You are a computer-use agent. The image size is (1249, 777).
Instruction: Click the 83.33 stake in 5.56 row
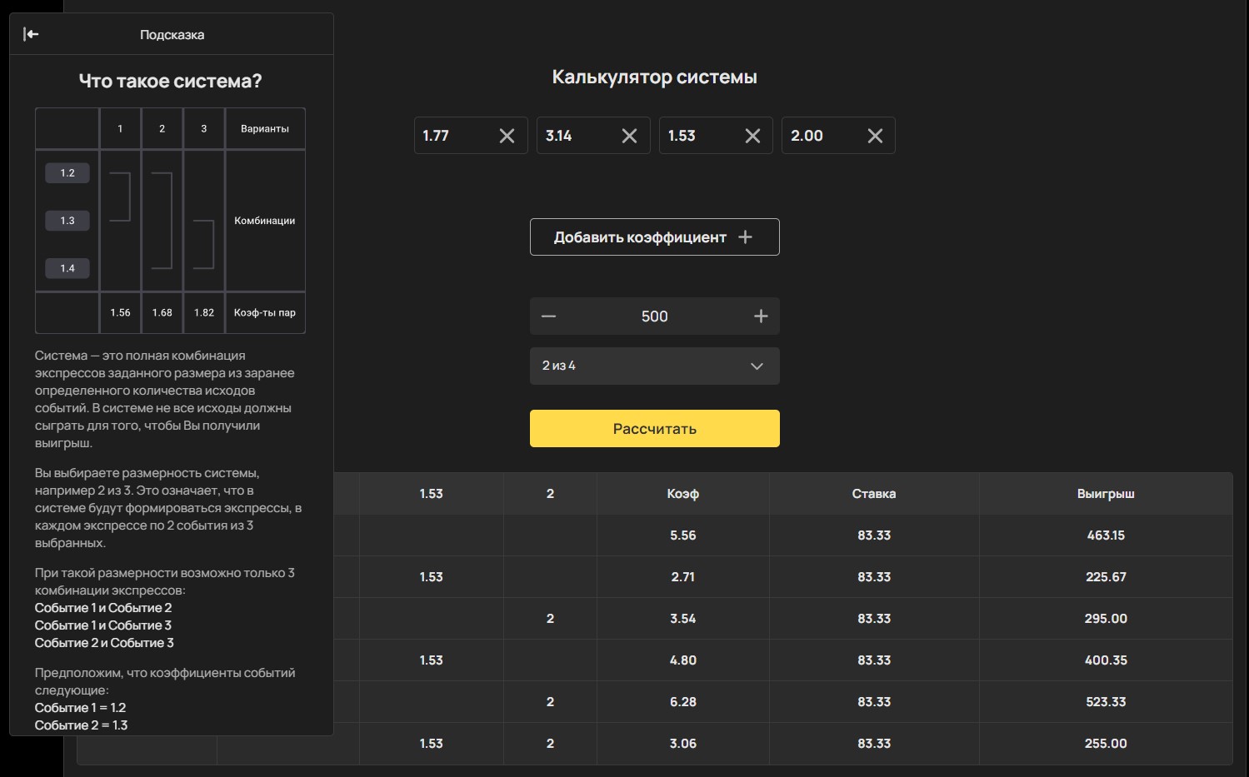click(874, 535)
